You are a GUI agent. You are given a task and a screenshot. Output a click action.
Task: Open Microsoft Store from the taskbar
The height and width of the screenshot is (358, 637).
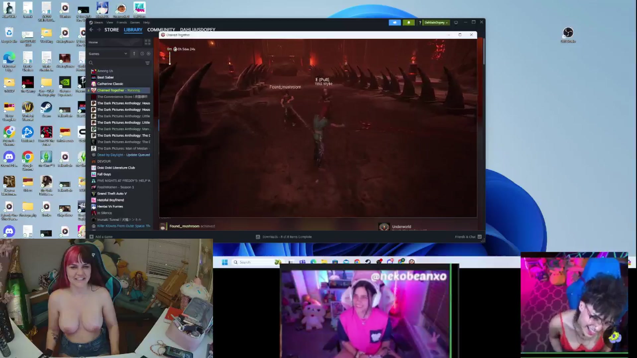tap(335, 262)
